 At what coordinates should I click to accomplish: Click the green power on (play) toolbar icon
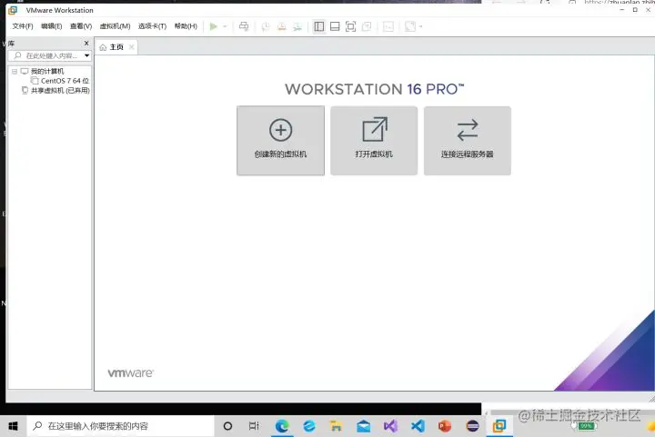pos(214,26)
